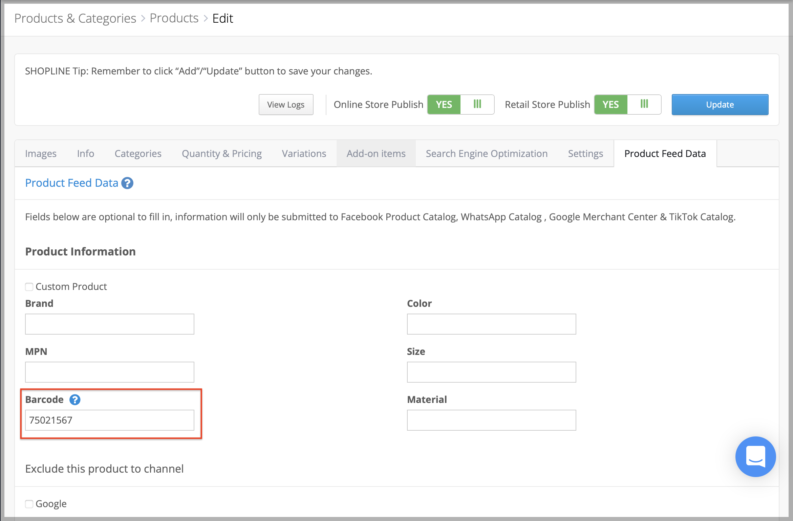Click the "Exclude this product to channel" heading

click(x=104, y=469)
